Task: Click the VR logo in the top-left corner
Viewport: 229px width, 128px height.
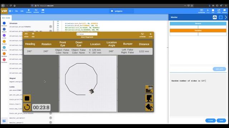Action: pos(4,11)
